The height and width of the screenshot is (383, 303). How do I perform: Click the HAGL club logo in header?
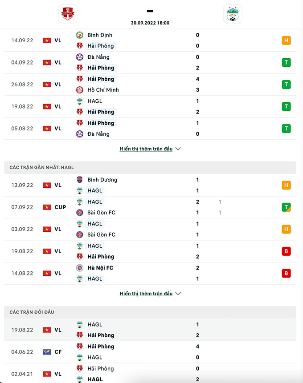(x=233, y=14)
